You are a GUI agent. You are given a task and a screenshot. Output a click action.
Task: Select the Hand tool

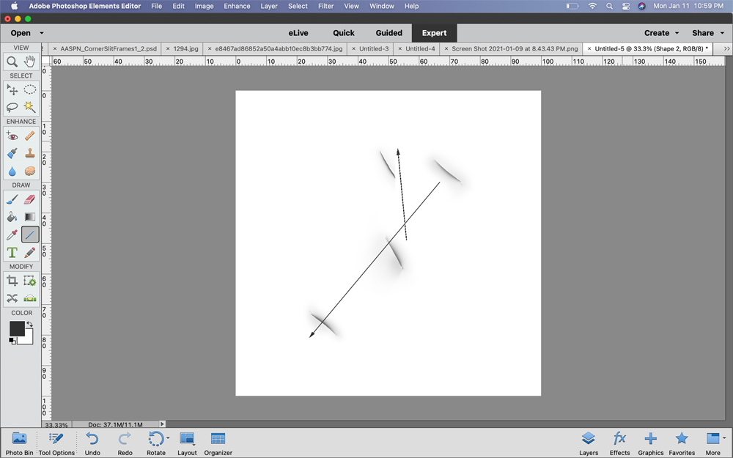(x=30, y=62)
